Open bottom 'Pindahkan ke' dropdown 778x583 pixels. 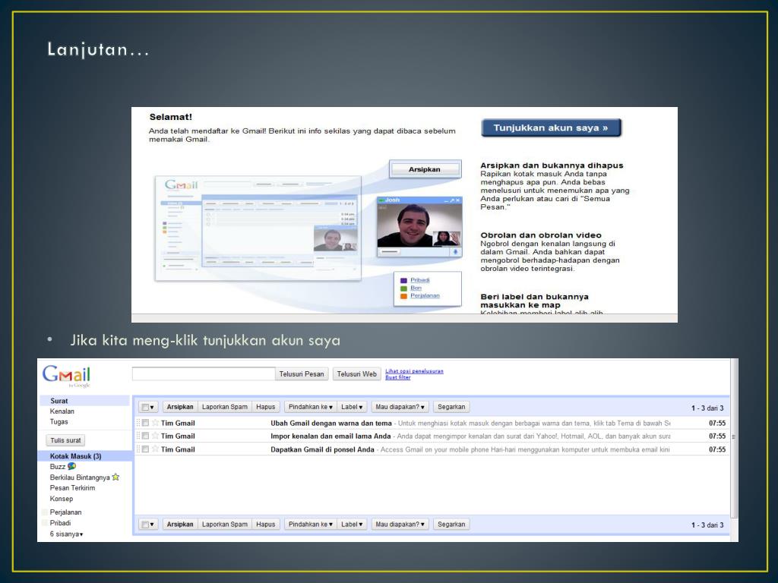(310, 525)
